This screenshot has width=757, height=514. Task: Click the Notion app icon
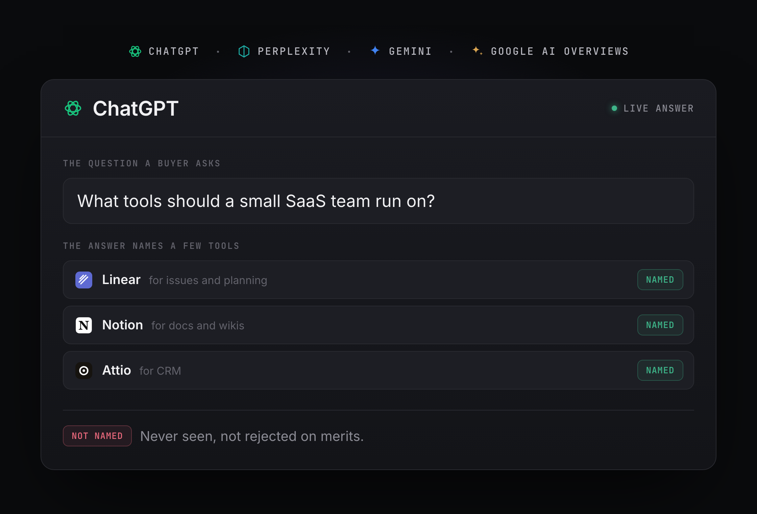click(x=84, y=325)
